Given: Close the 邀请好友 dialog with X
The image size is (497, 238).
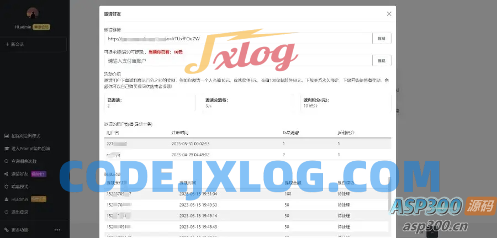Looking at the screenshot, I should point(389,14).
